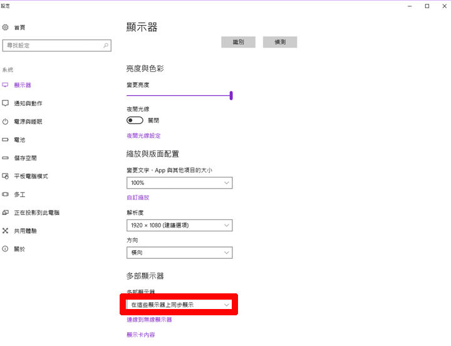Image resolution: width=451 pixels, height=346 pixels.
Task: Open the 100% scaling dropdown
Action: [x=180, y=183]
